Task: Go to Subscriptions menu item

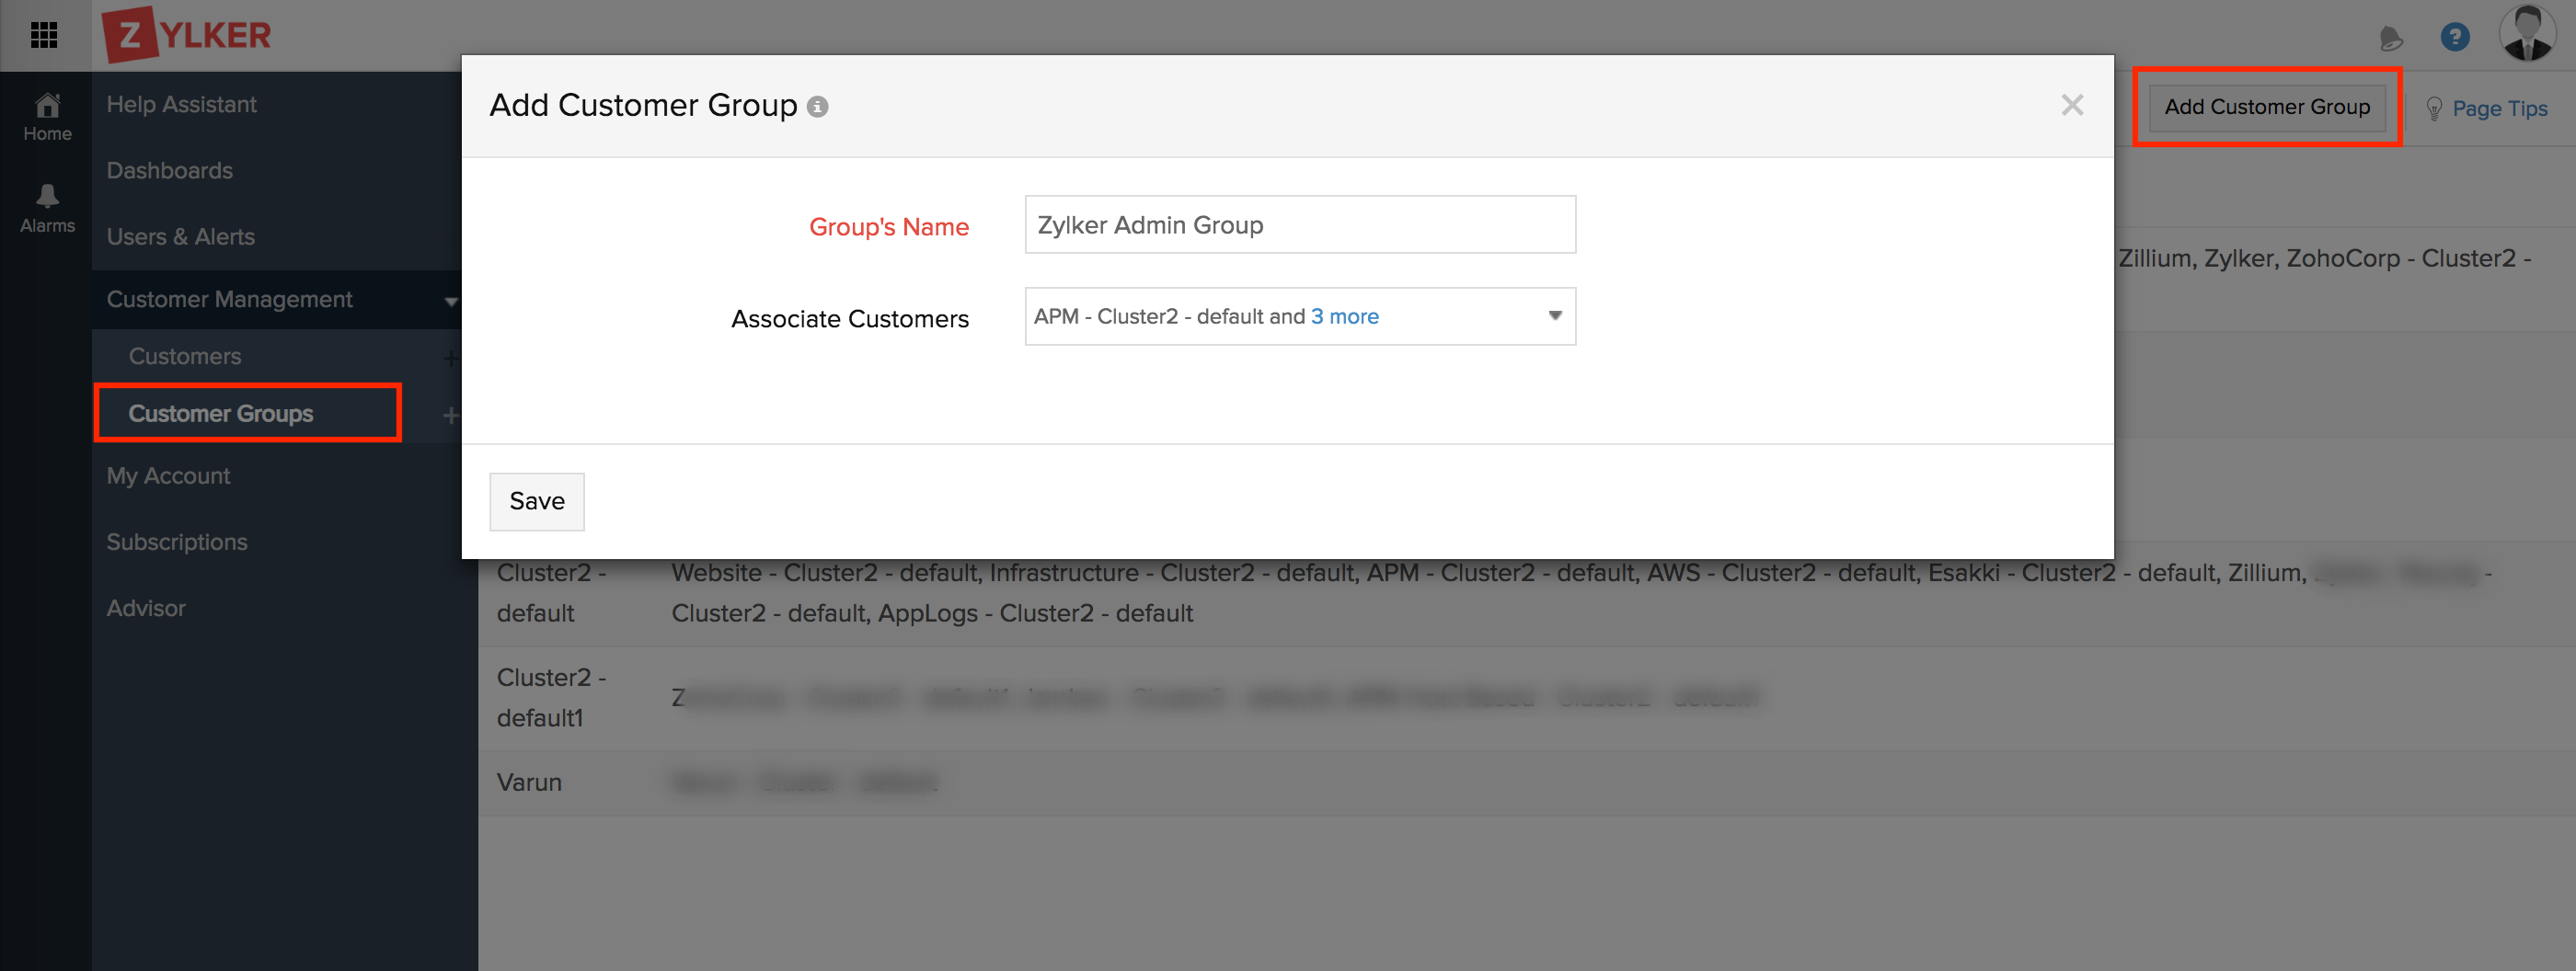Action: tap(177, 542)
